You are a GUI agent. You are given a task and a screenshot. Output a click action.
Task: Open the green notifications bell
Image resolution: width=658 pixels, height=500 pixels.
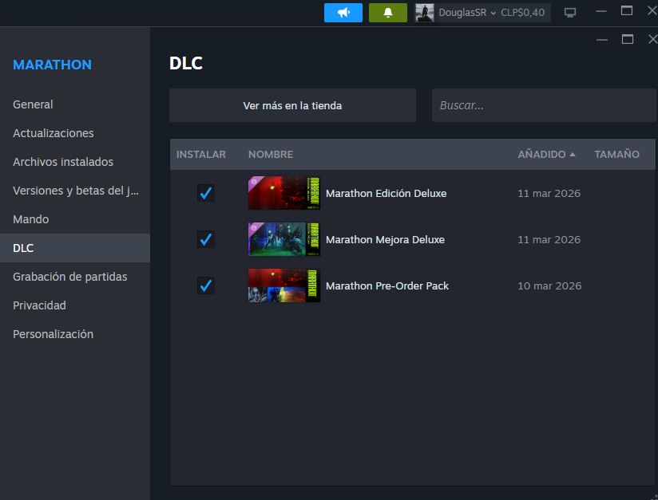(x=388, y=13)
